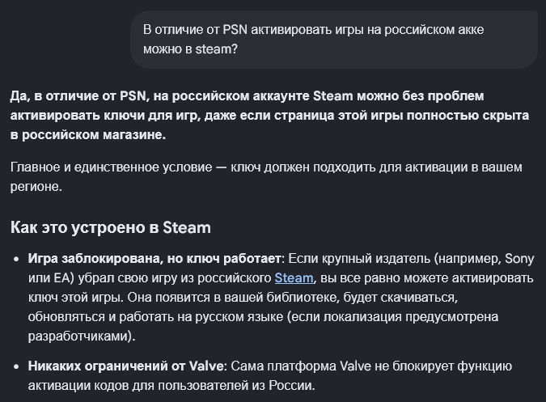Image resolution: width=546 pixels, height=402 pixels.
Task: Click the user's question message bubble
Action: tap(334, 40)
